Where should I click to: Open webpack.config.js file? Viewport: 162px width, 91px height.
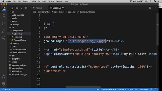point(19,74)
